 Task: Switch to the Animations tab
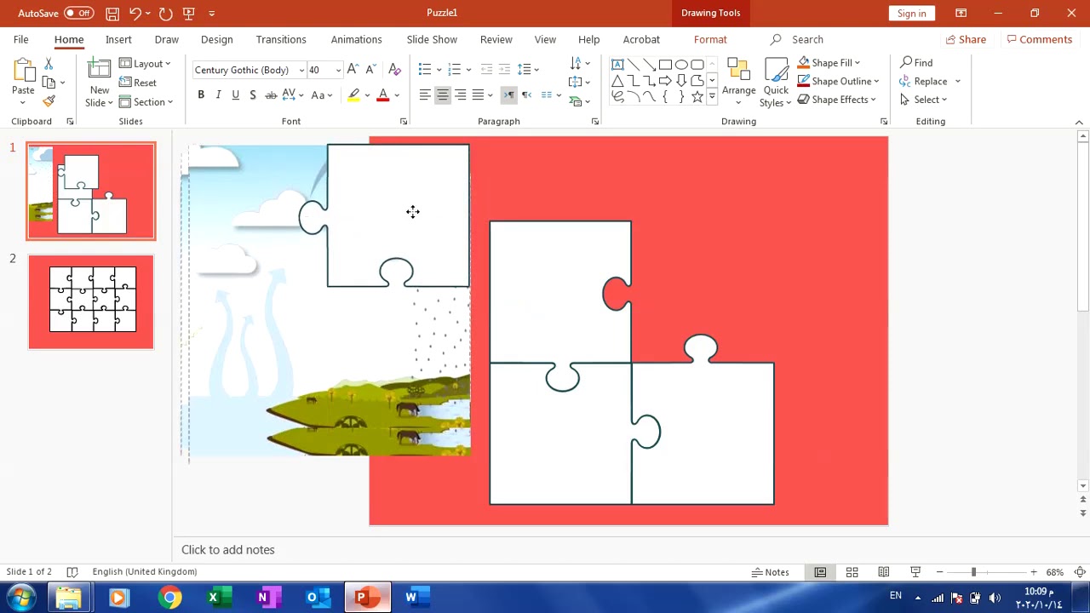356,39
